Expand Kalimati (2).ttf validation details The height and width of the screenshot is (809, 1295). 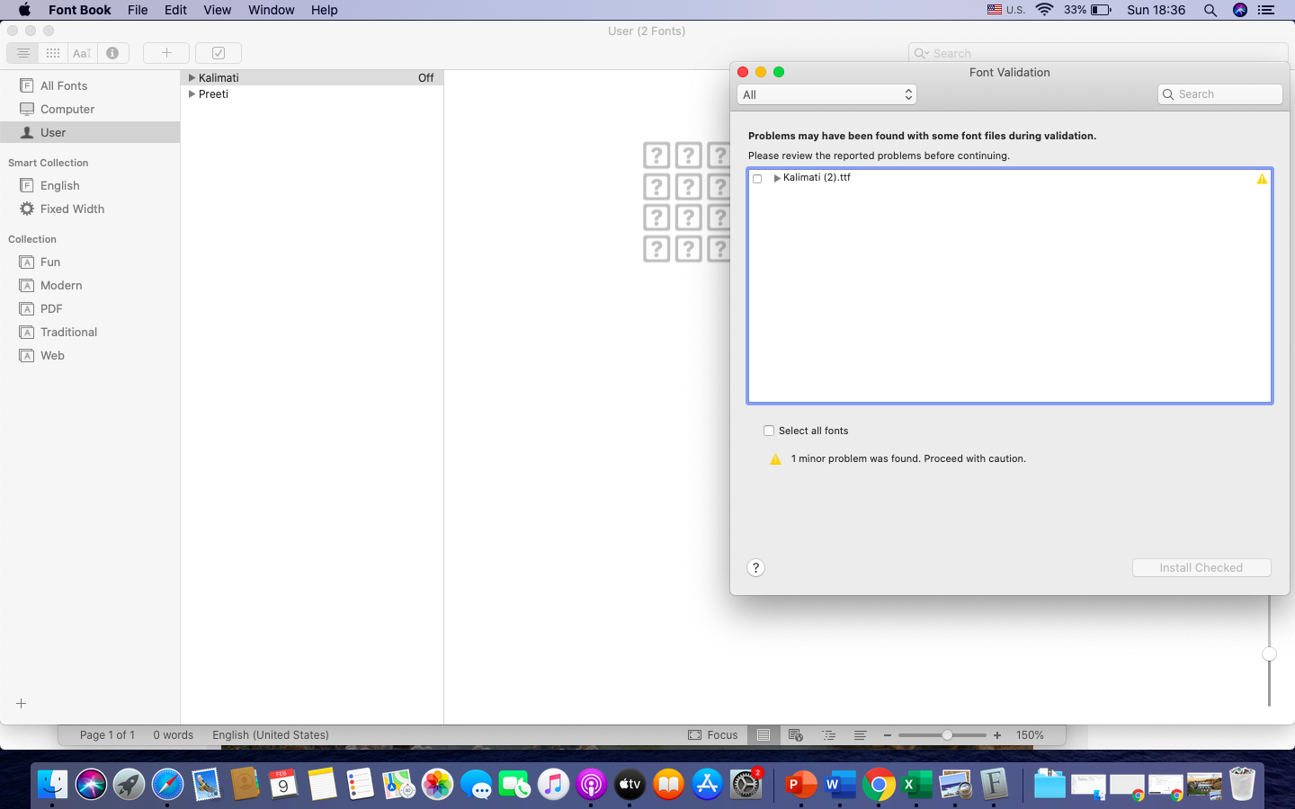point(777,178)
